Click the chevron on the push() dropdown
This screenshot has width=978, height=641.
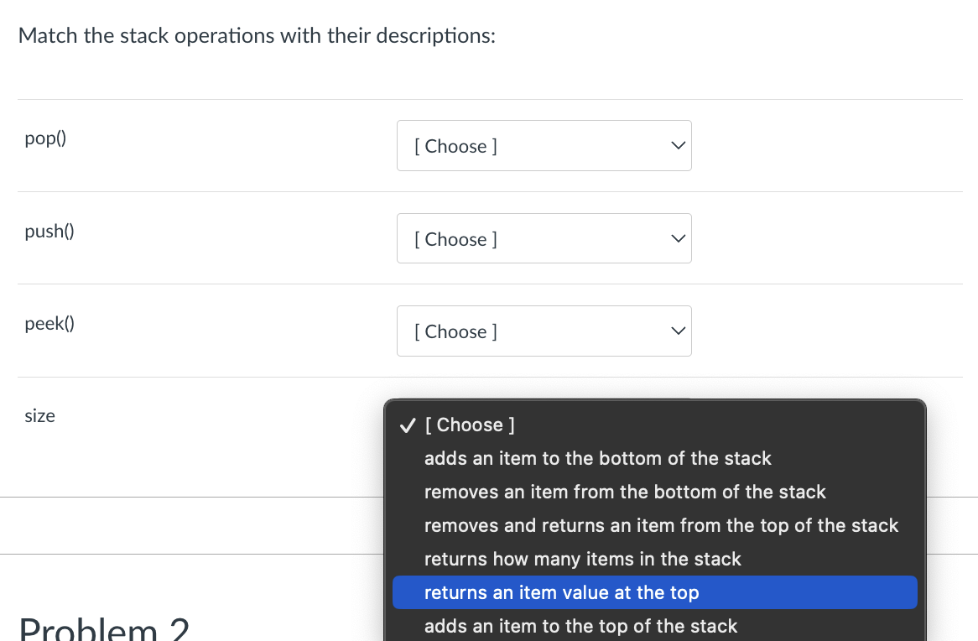coord(678,238)
